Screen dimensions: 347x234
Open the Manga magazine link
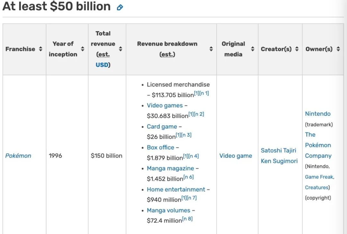pos(170,168)
